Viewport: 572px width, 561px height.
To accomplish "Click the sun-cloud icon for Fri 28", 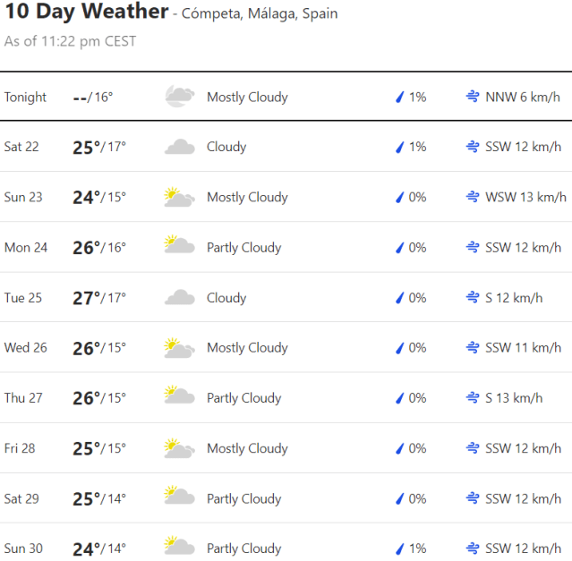I will click(x=179, y=448).
